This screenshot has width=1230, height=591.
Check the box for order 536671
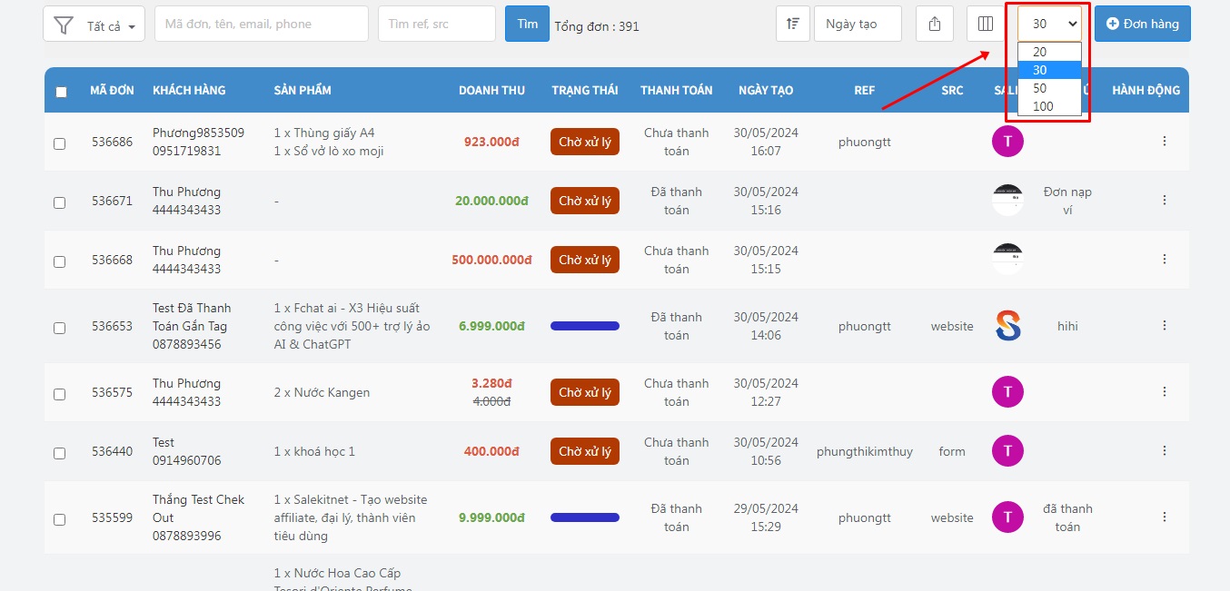(x=60, y=202)
